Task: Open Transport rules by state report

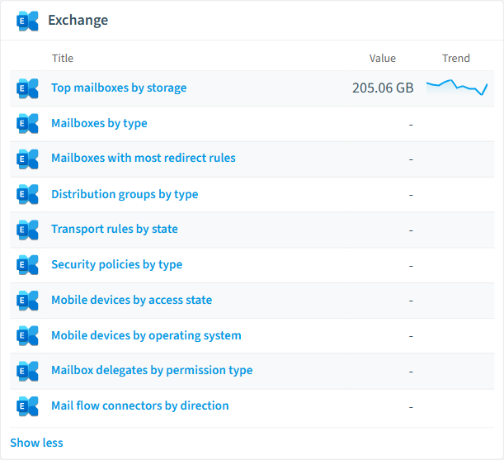Action: tap(115, 230)
